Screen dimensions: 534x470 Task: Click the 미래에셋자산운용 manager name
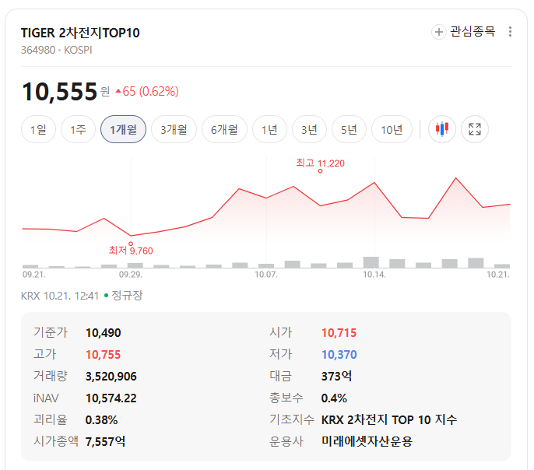[x=367, y=442]
